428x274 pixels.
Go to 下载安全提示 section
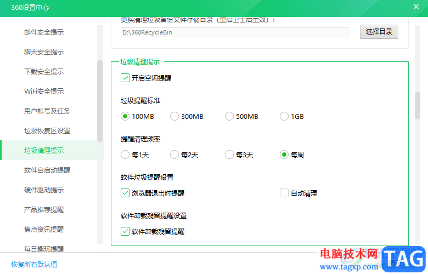coord(44,71)
